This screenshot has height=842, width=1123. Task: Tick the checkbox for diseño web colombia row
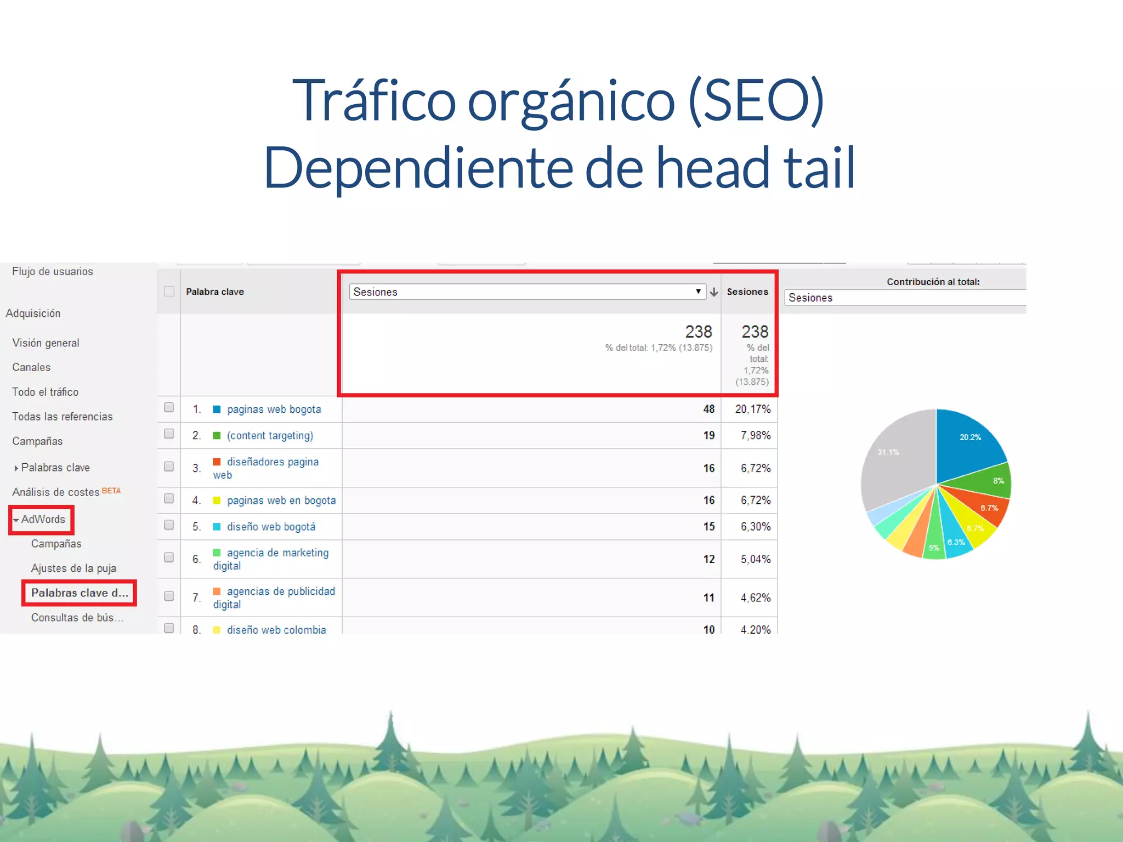coord(169,628)
